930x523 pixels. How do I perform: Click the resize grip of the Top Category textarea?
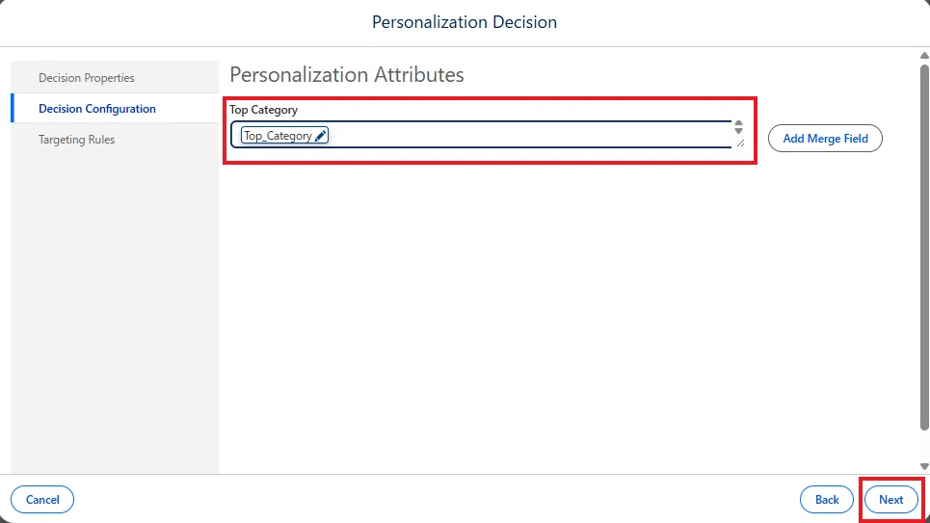740,143
